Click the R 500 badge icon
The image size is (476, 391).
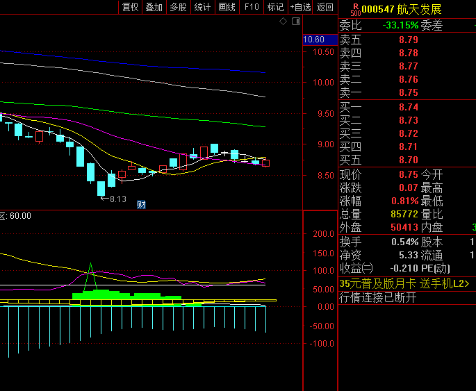pos(355,9)
